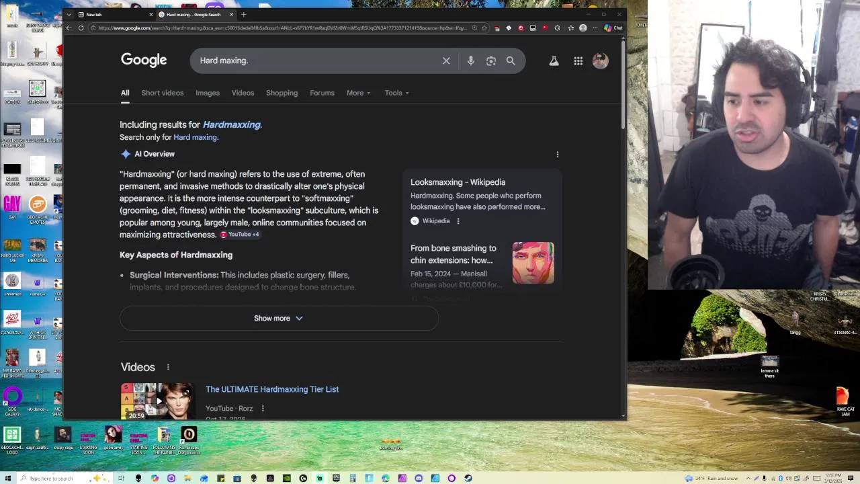This screenshot has width=860, height=484.
Task: Switch to Short videos results
Action: (162, 93)
